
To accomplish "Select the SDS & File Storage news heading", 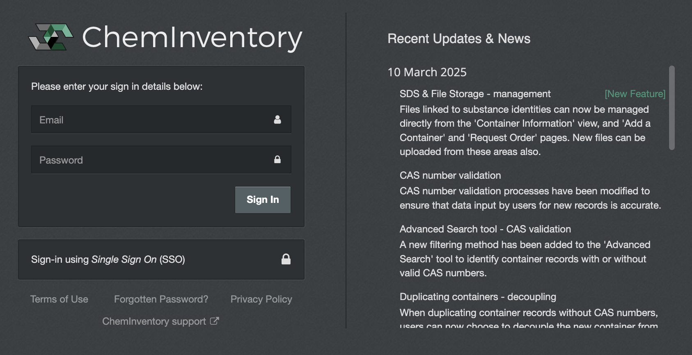I will pyautogui.click(x=475, y=94).
